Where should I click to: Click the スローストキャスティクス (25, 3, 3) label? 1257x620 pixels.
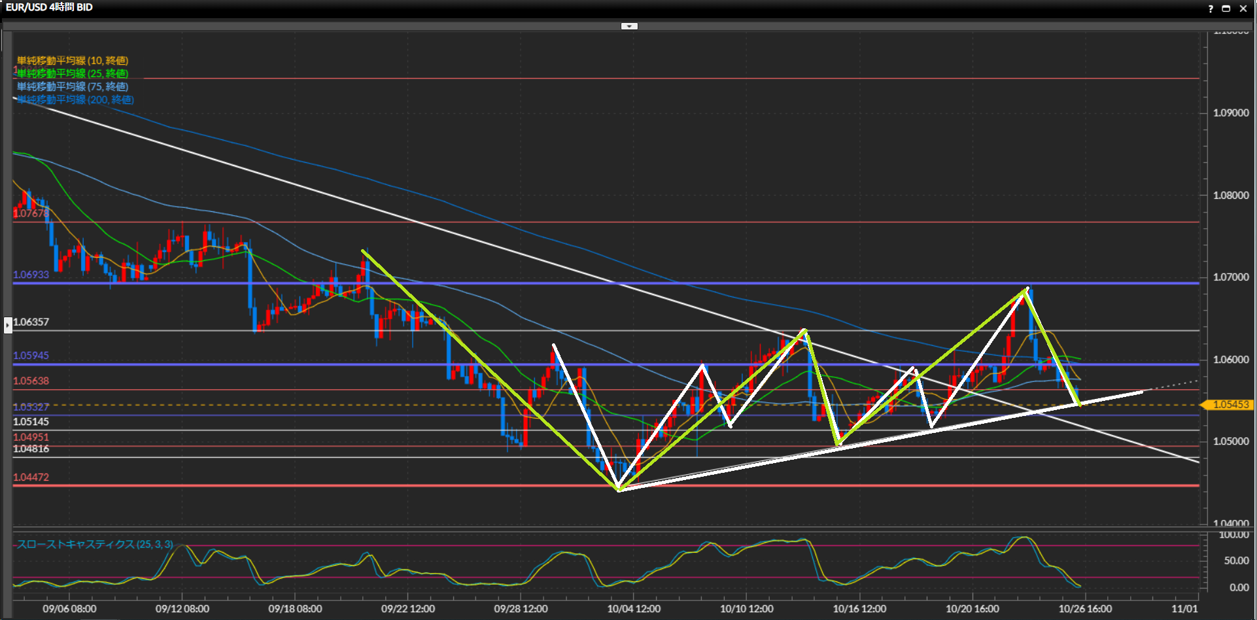pyautogui.click(x=95, y=544)
